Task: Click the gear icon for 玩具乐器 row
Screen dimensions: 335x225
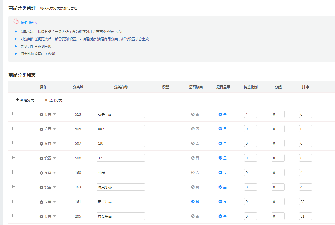Action: pyautogui.click(x=41, y=187)
